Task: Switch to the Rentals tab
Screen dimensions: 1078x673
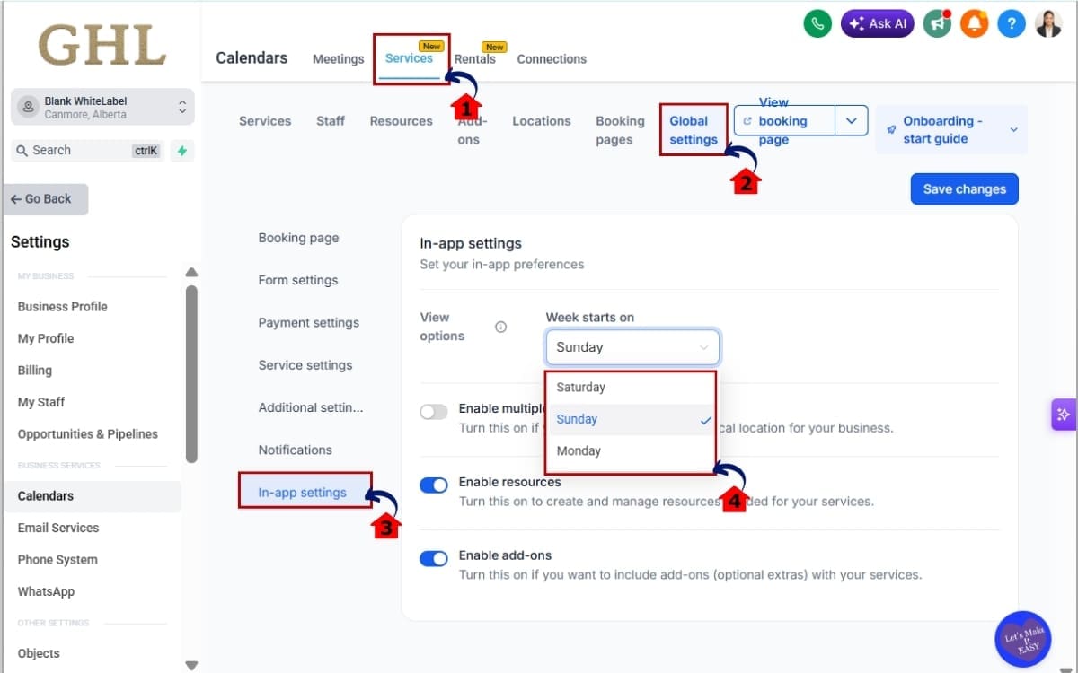Action: coord(475,59)
